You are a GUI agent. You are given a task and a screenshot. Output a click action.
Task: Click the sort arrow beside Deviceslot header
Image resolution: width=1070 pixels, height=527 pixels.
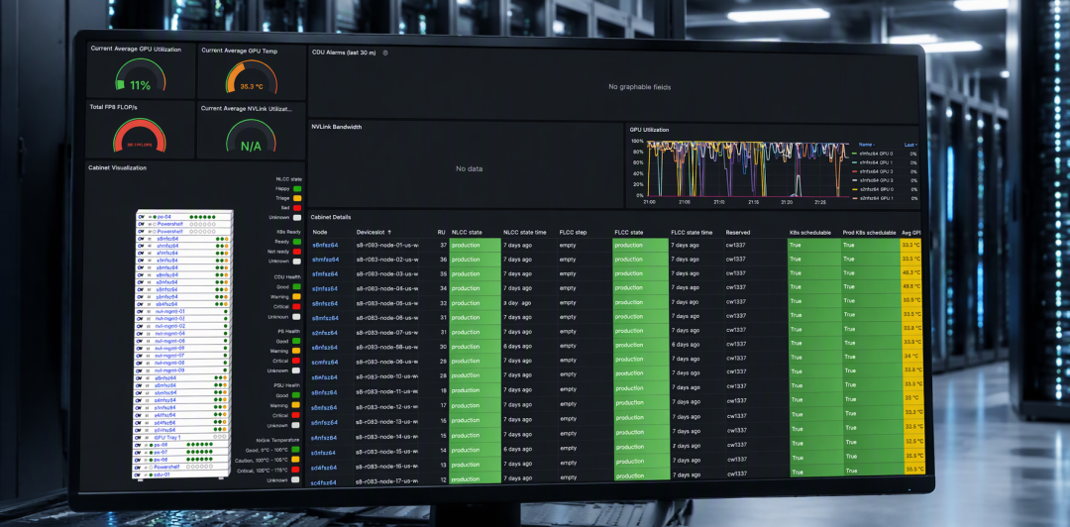tap(389, 232)
